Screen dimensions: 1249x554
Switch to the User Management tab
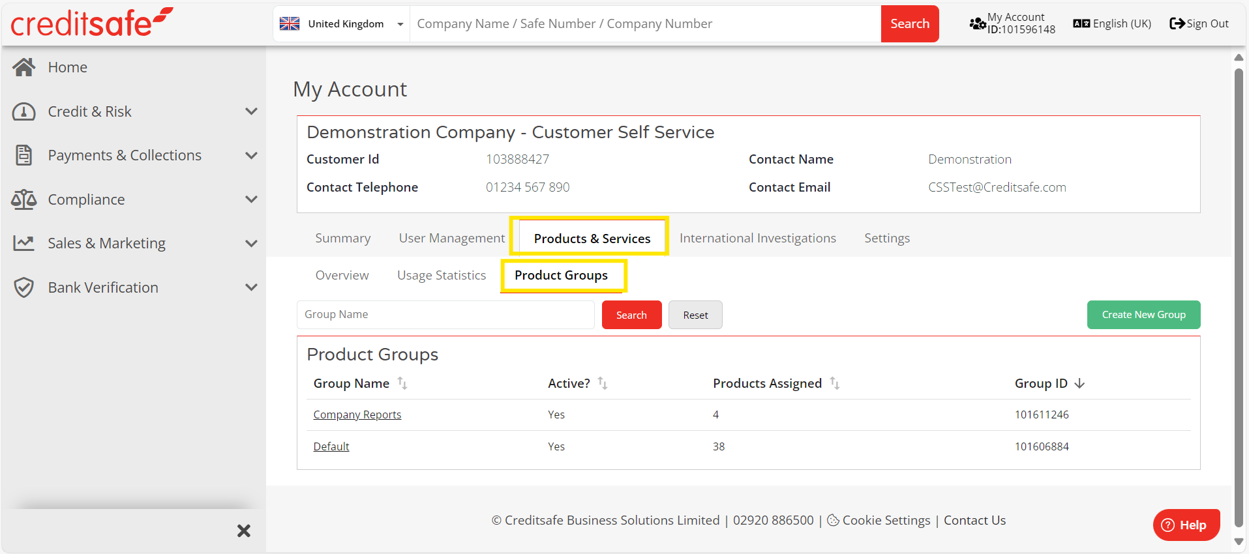[452, 238]
